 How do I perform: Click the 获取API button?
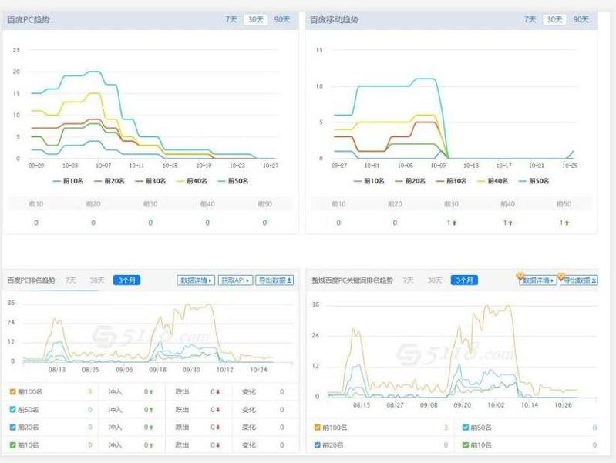coord(235,280)
